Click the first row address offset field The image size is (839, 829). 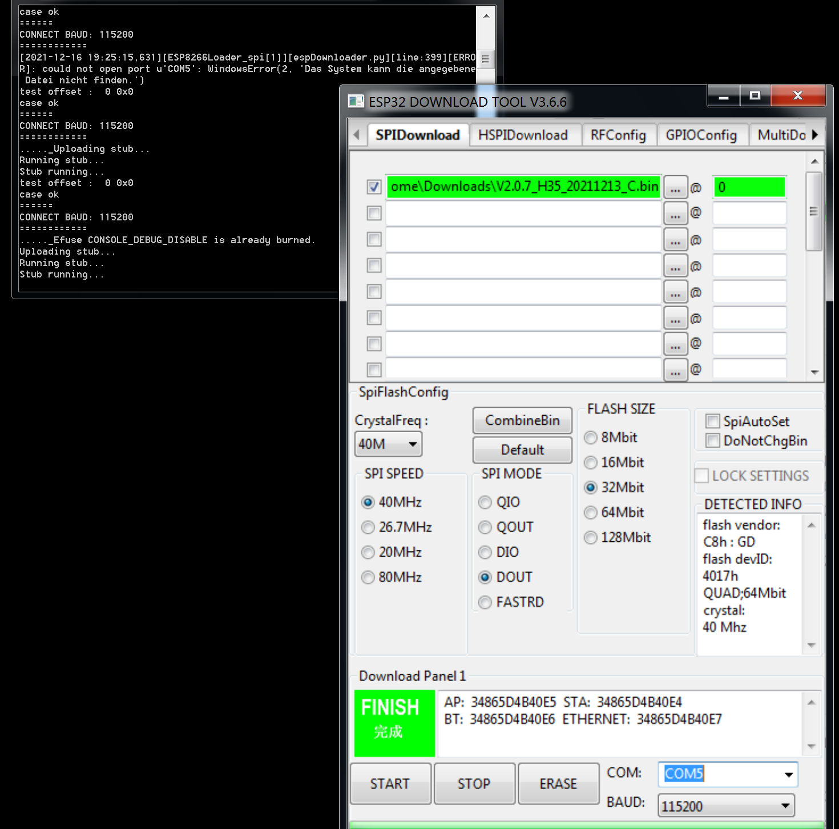[750, 187]
